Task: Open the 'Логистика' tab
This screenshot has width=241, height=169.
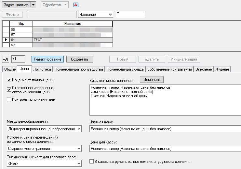Action: click(x=42, y=69)
